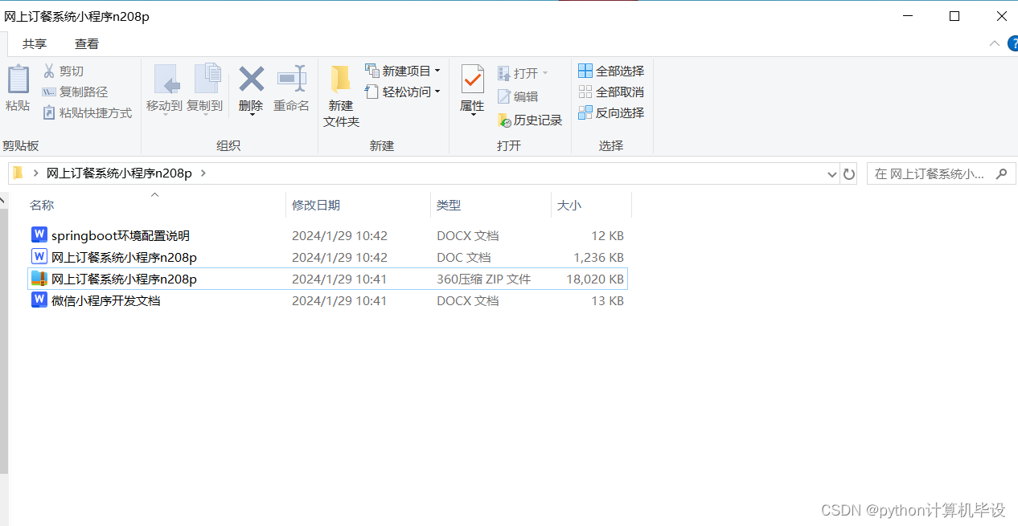Image resolution: width=1018 pixels, height=526 pixels.
Task: Click the Paste (粘贴) clipboard icon
Action: tap(18, 80)
